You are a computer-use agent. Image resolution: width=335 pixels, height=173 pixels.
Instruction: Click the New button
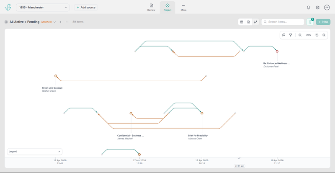point(323,22)
